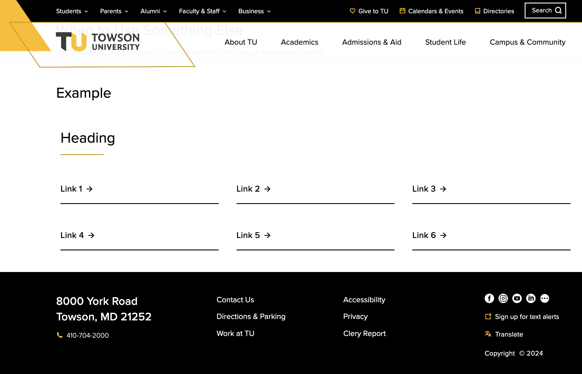The height and width of the screenshot is (374, 582).
Task: Click the phone number 410-704-2000
Action: click(x=87, y=335)
